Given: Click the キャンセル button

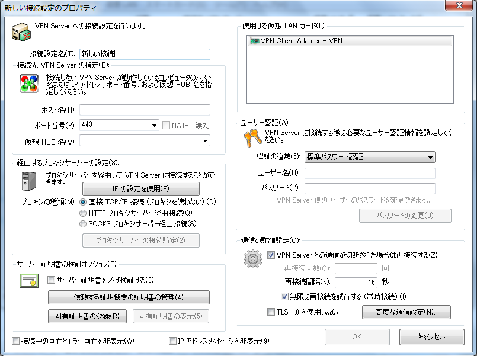Looking at the screenshot, I should click(x=432, y=337).
